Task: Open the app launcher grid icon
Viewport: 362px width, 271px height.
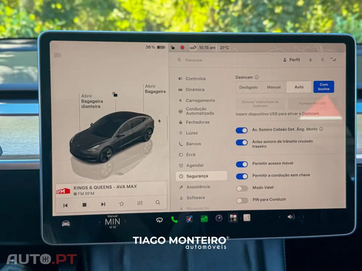Action: tap(233, 218)
